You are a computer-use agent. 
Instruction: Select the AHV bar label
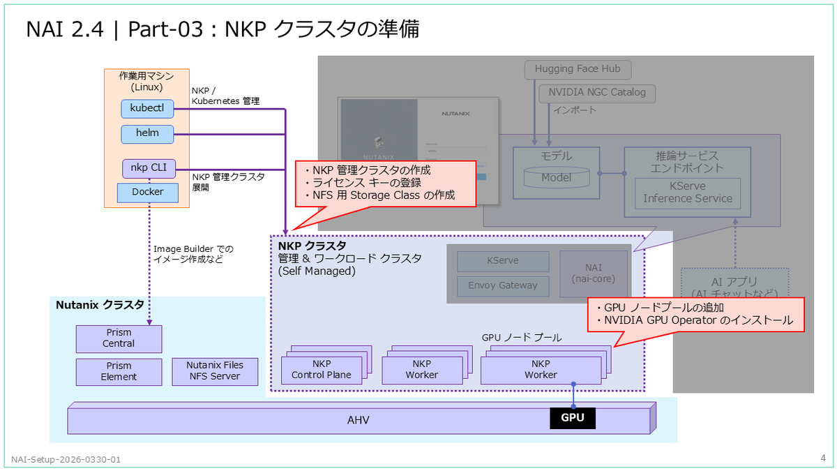coord(359,421)
